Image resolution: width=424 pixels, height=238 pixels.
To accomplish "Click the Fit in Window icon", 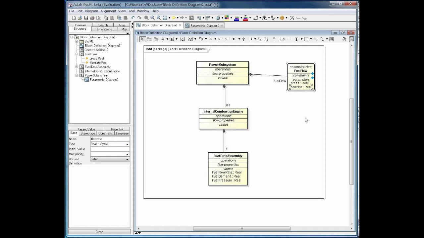I will click(x=165, y=18).
